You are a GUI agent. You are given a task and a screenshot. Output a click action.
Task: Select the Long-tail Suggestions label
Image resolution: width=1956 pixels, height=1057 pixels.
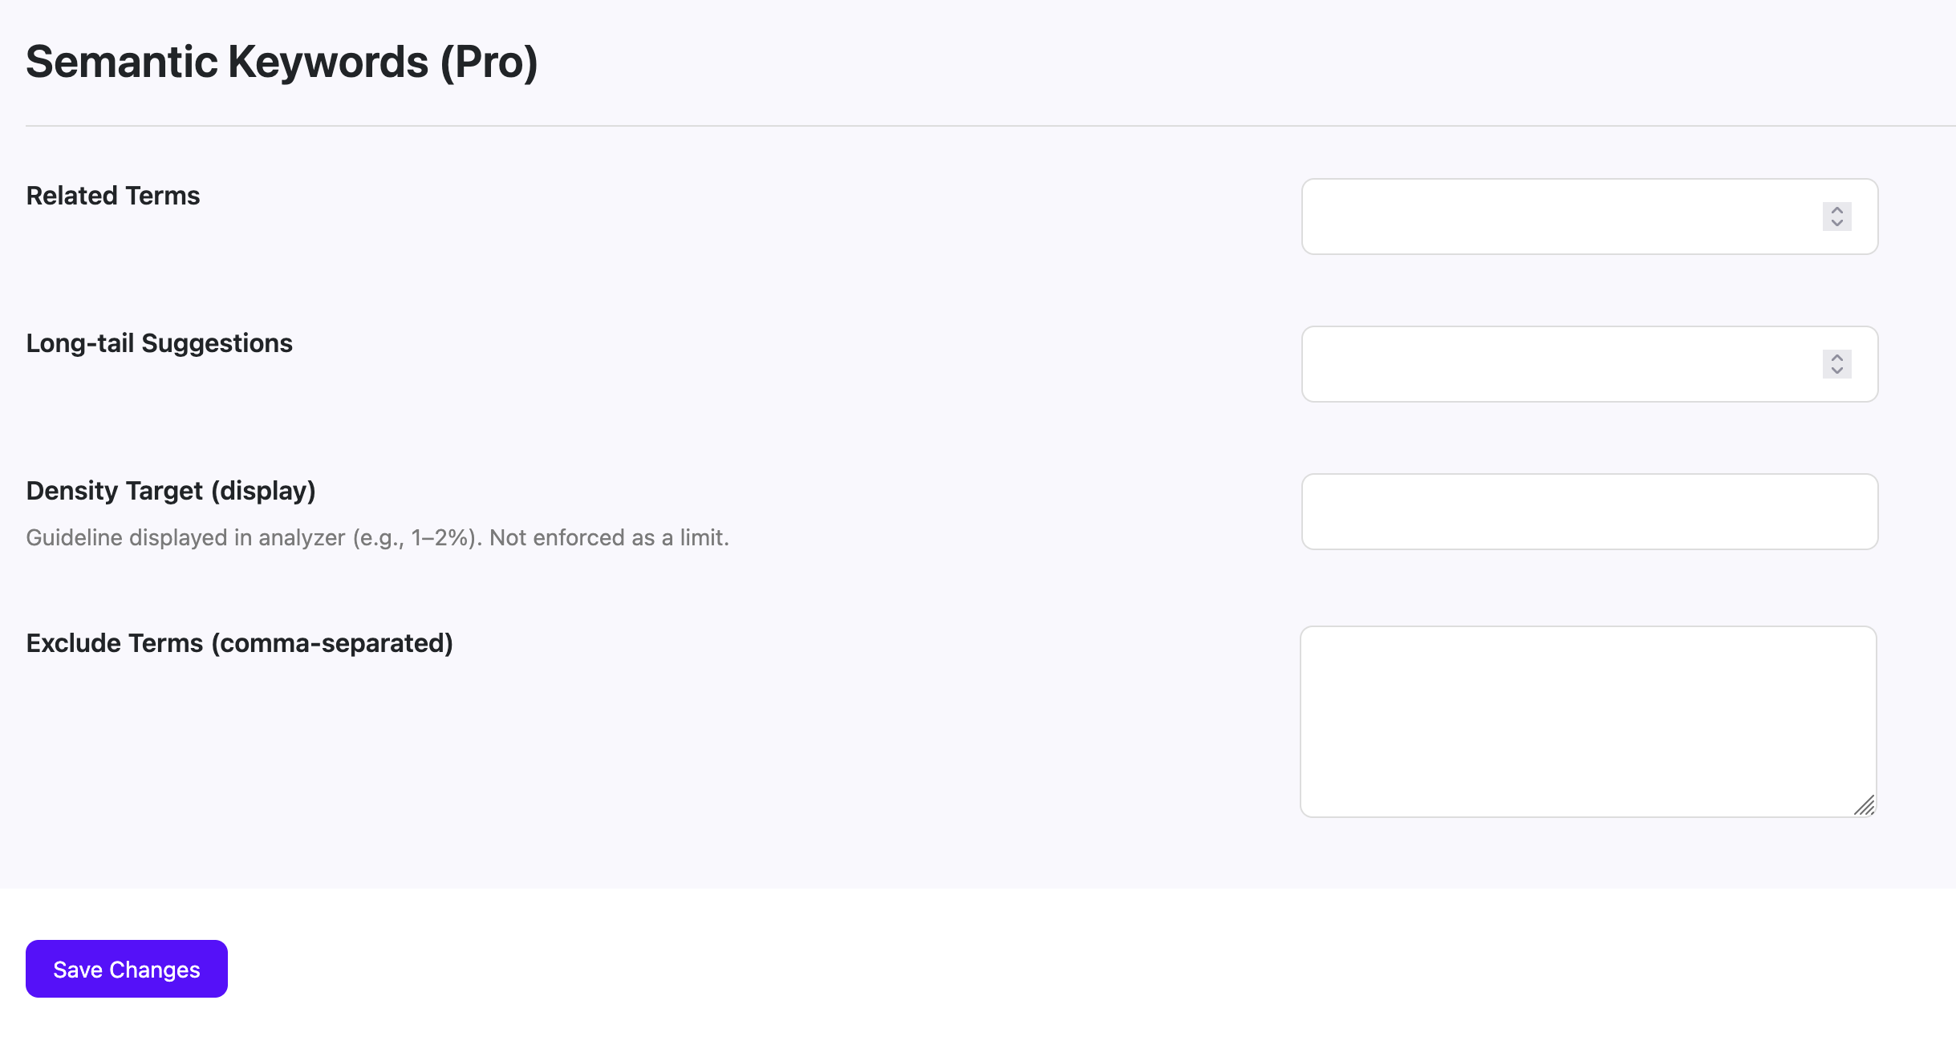pyautogui.click(x=159, y=343)
